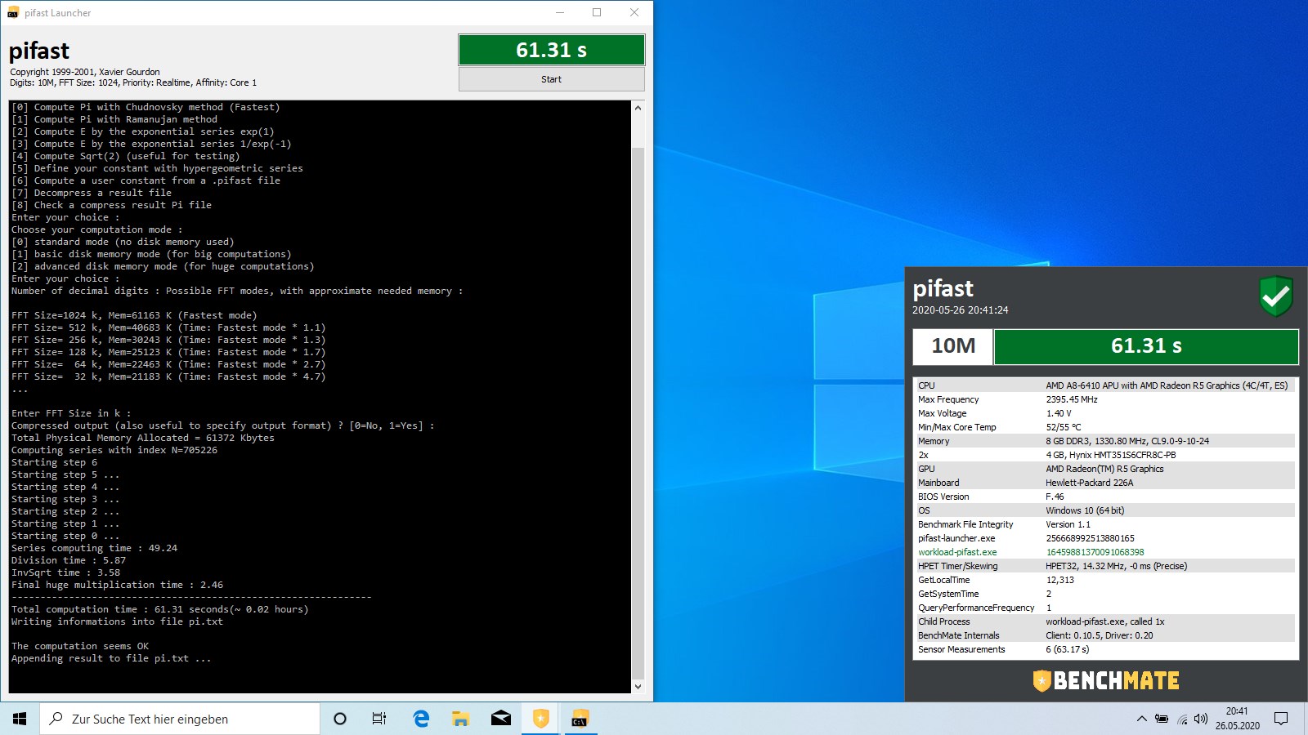Click the Memory 8 GB DDR3 value

[1127, 441]
